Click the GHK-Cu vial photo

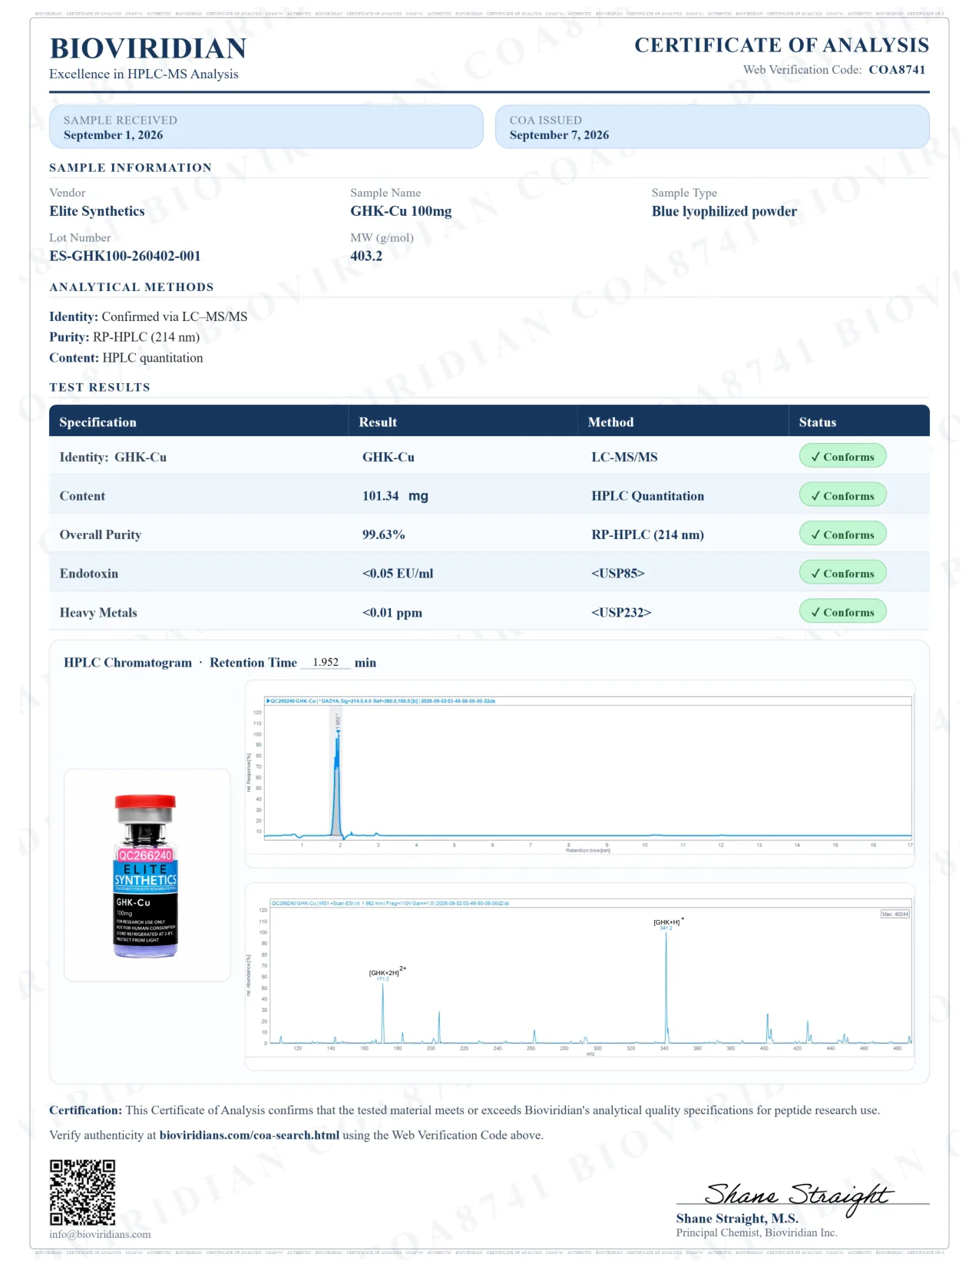click(x=146, y=875)
